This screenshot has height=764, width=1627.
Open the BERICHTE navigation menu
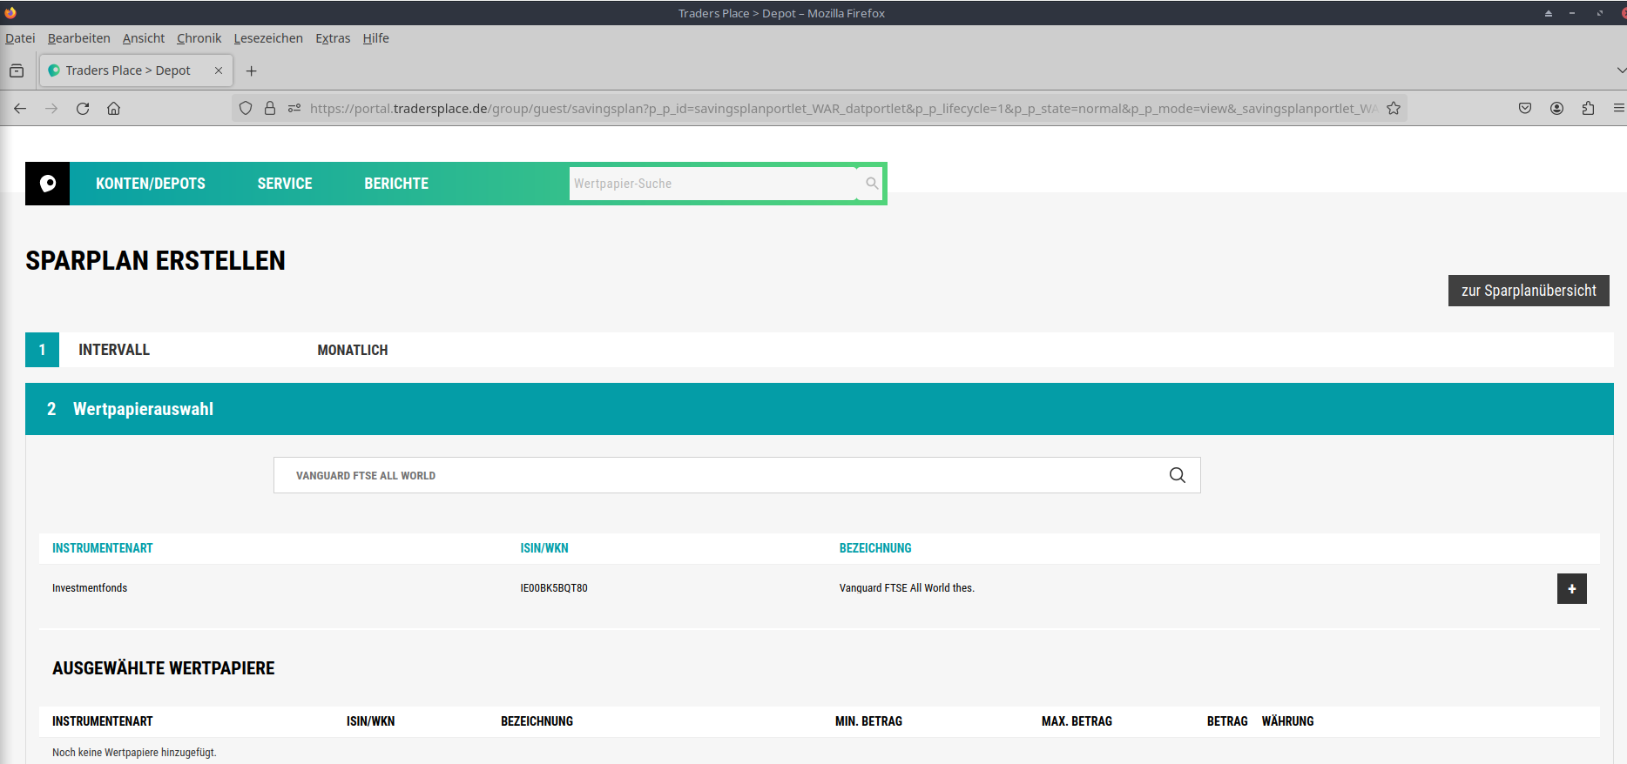click(396, 184)
